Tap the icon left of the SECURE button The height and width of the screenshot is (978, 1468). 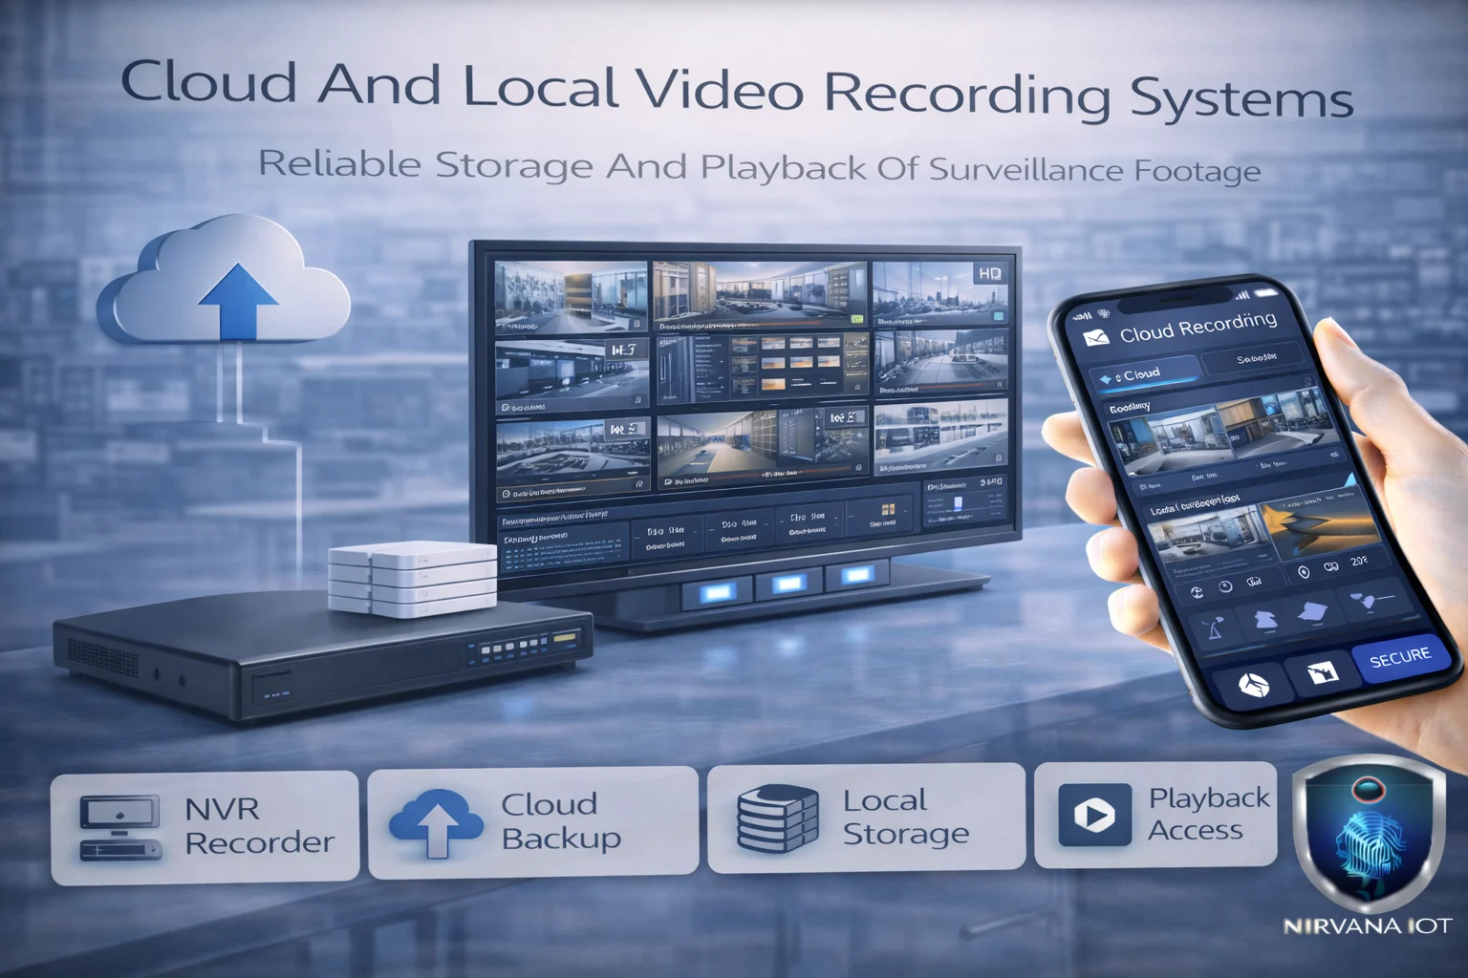click(1321, 672)
